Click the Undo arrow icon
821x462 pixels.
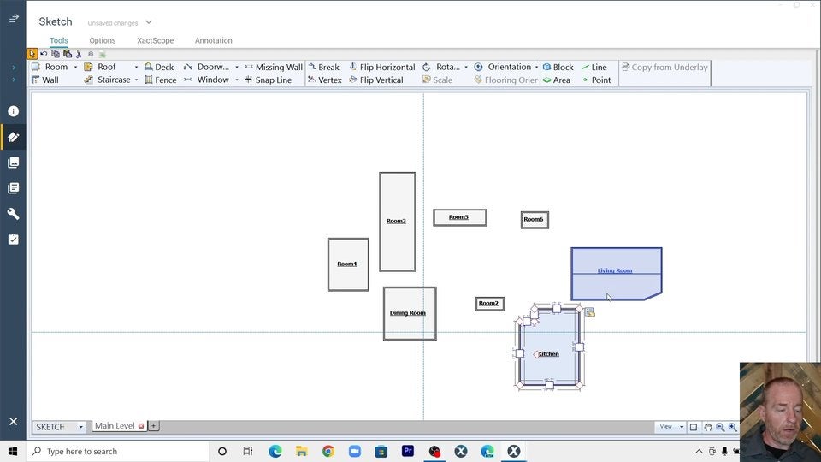[44, 54]
